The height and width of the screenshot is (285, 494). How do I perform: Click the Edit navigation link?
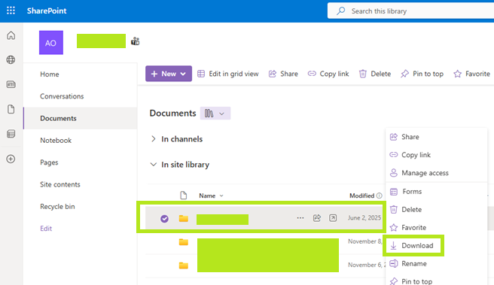click(x=46, y=229)
